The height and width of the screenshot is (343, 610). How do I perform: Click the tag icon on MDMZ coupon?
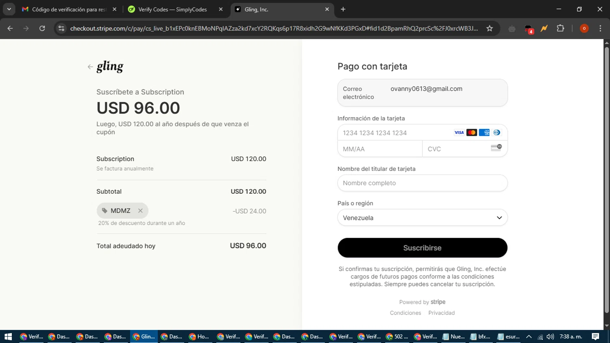pos(105,211)
